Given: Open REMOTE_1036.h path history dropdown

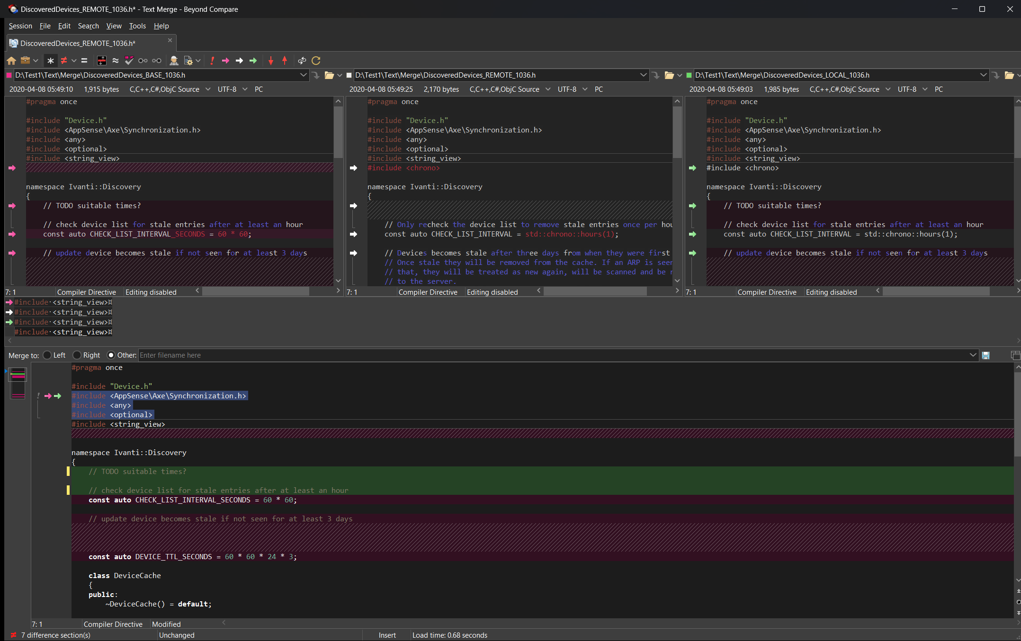Looking at the screenshot, I should tap(643, 75).
